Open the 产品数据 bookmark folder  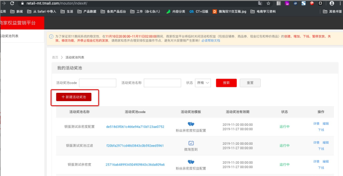(87, 11)
